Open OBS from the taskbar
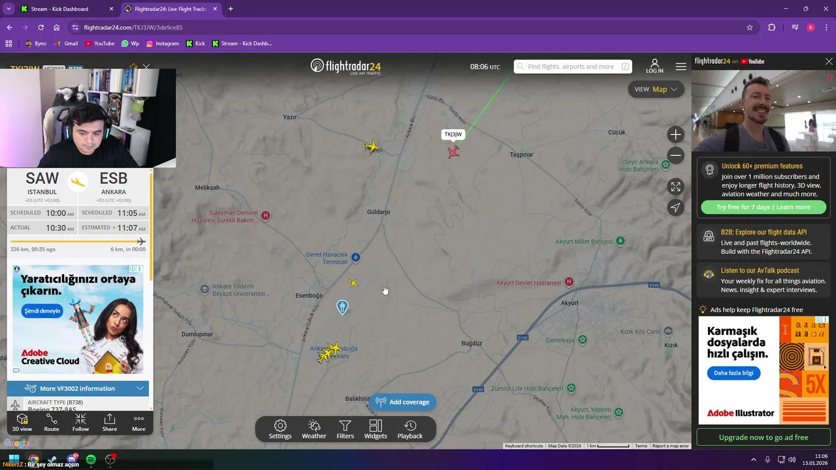The width and height of the screenshot is (836, 470). (110, 460)
